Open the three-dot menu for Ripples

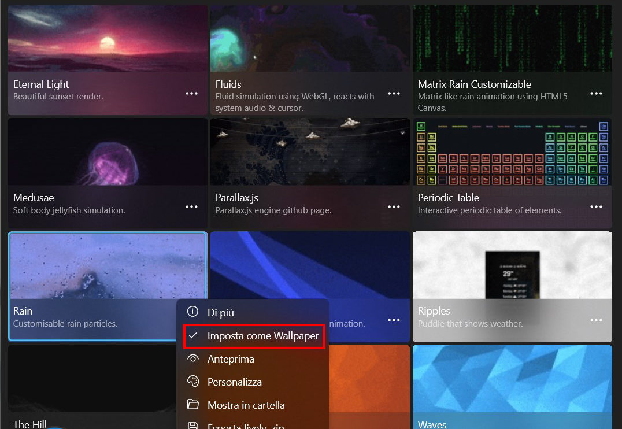[596, 320]
